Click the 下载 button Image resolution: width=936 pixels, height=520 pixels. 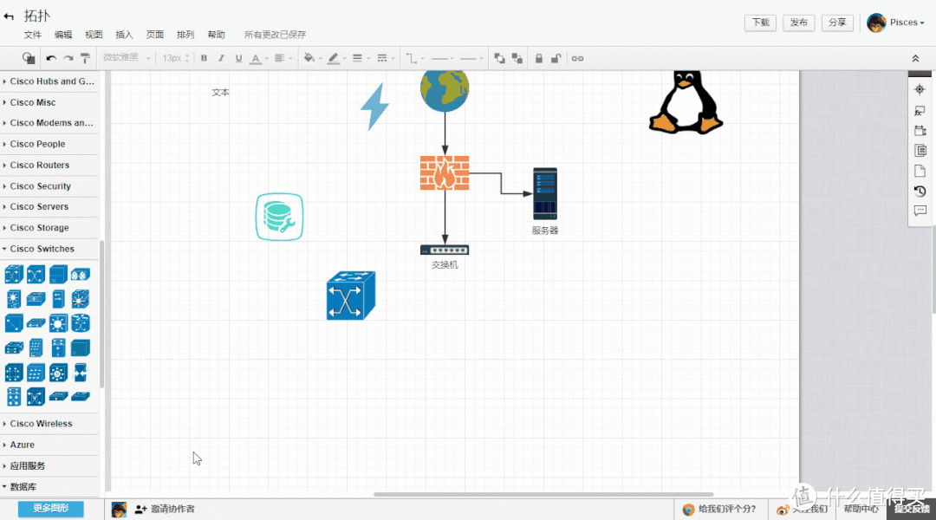click(760, 23)
